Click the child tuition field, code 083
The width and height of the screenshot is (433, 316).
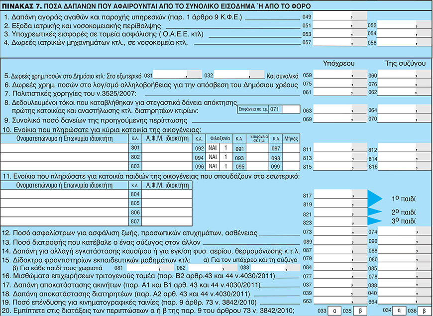276,267
